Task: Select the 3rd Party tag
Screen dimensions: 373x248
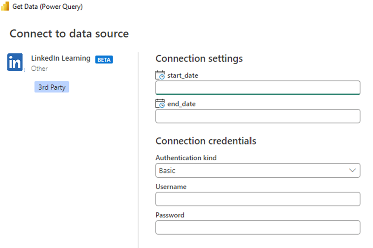Action: point(52,87)
